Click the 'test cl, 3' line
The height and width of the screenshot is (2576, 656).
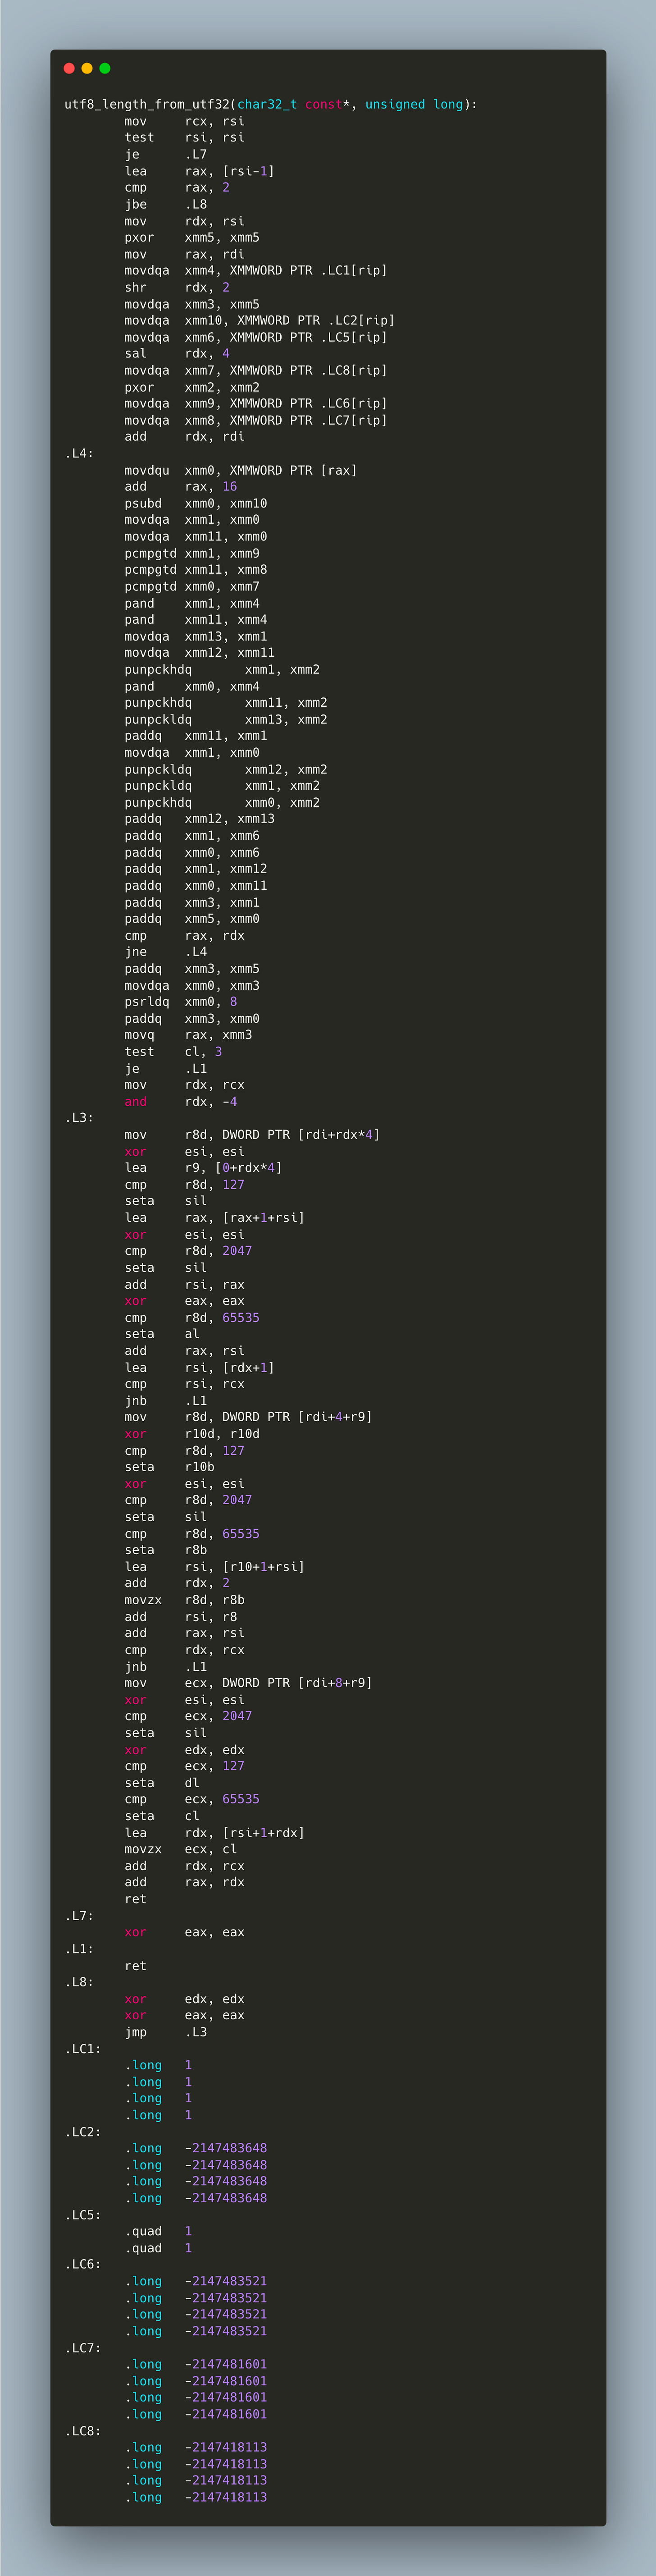click(x=173, y=1051)
